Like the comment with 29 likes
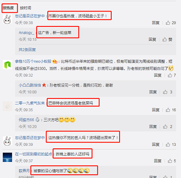Viewport: 181px width, 178px height. coord(168,23)
